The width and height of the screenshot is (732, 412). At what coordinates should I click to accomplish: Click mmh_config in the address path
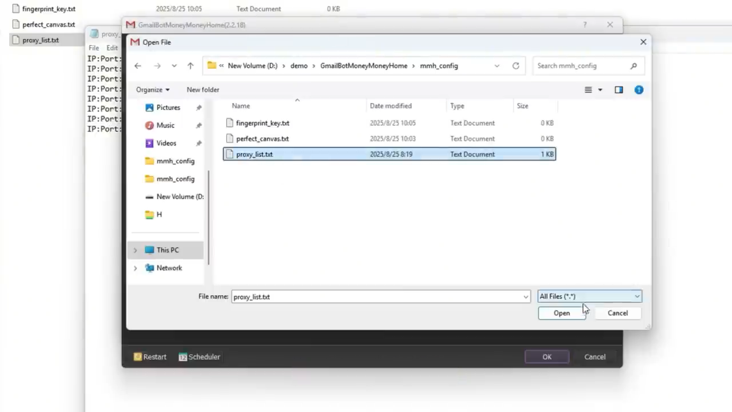(439, 66)
